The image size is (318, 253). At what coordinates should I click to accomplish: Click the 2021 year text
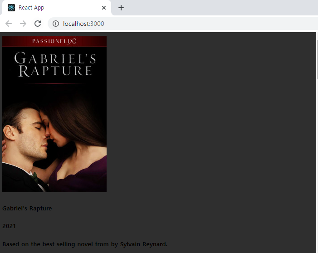coord(9,226)
